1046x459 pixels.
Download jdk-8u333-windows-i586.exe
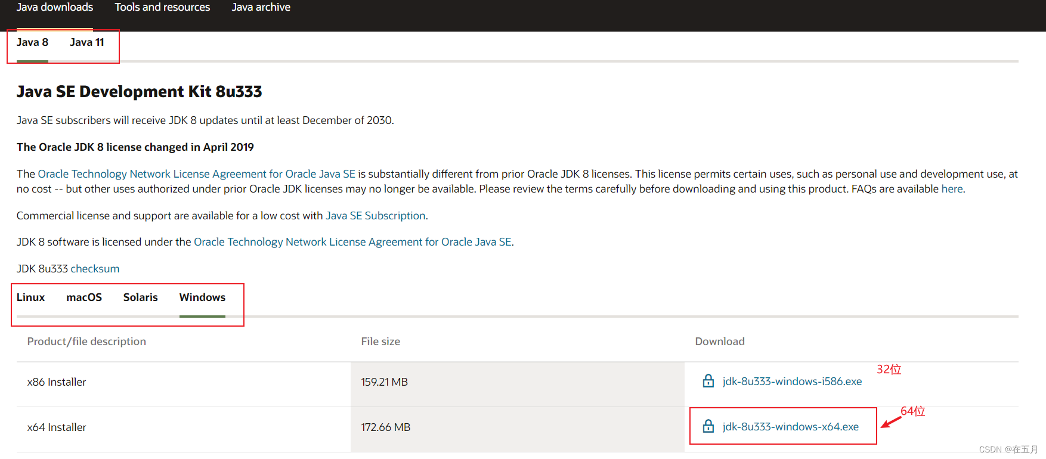pos(792,382)
